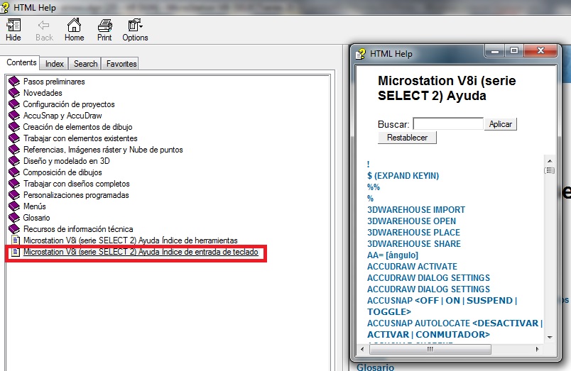Image resolution: width=571 pixels, height=371 pixels.
Task: Select Recursos de información técnica
Action: coord(78,229)
